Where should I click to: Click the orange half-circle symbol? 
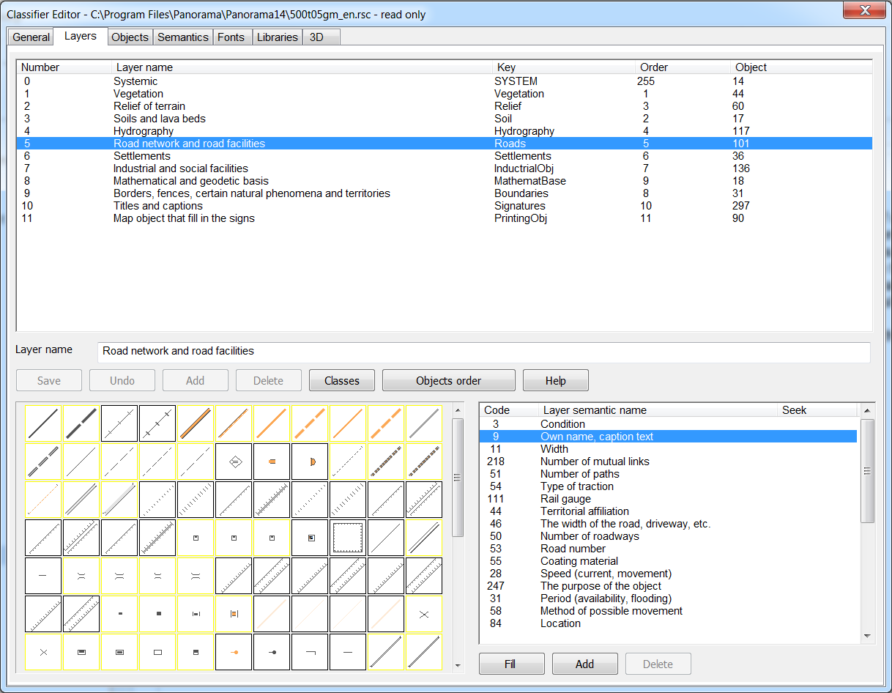[x=311, y=462]
